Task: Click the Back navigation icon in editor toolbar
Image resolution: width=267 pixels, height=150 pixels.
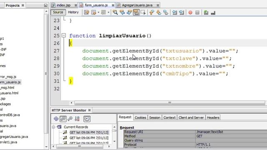Action: [x=93, y=12]
